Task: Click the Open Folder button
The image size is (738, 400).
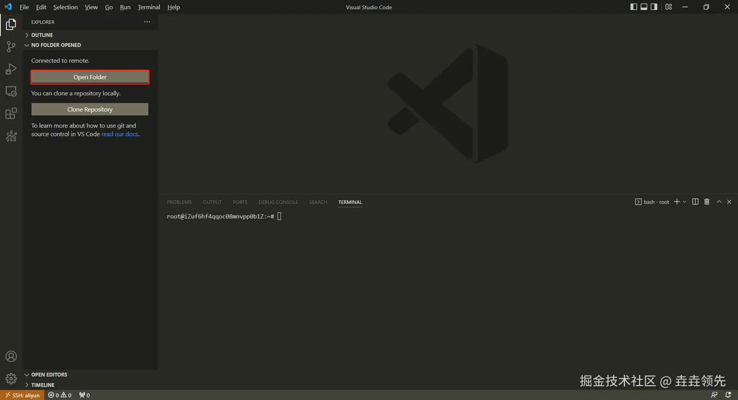Action: (90, 77)
